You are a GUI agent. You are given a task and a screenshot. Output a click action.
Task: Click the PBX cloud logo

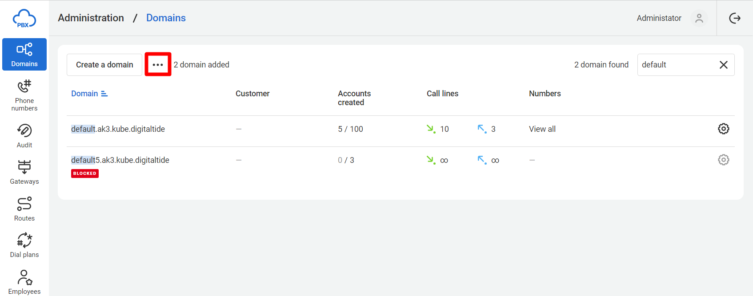[x=24, y=19]
